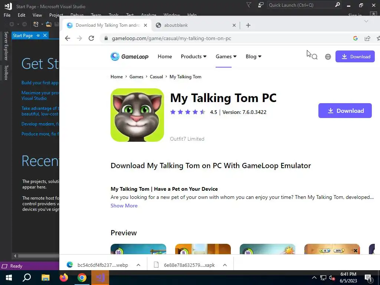Click the Visual Studio notifications filter icon
This screenshot has width=380, height=285.
[249, 5]
